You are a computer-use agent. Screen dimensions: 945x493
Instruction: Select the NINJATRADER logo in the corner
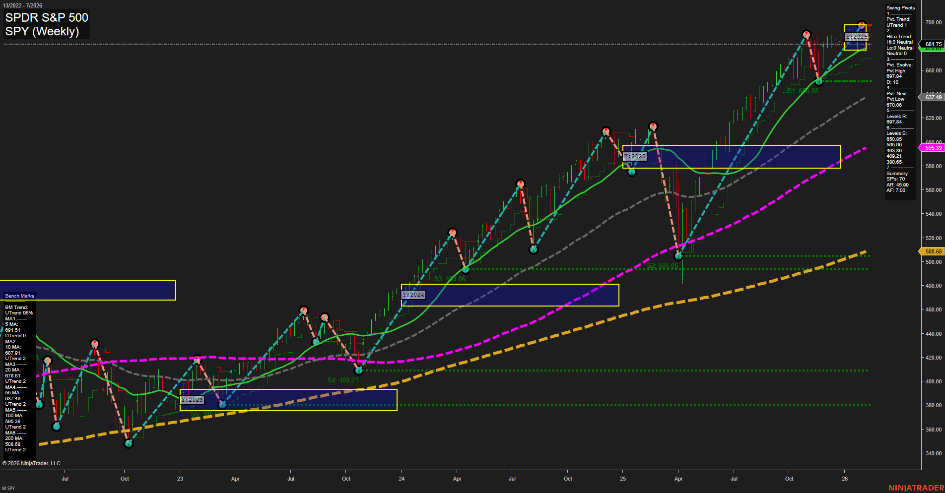click(x=917, y=488)
